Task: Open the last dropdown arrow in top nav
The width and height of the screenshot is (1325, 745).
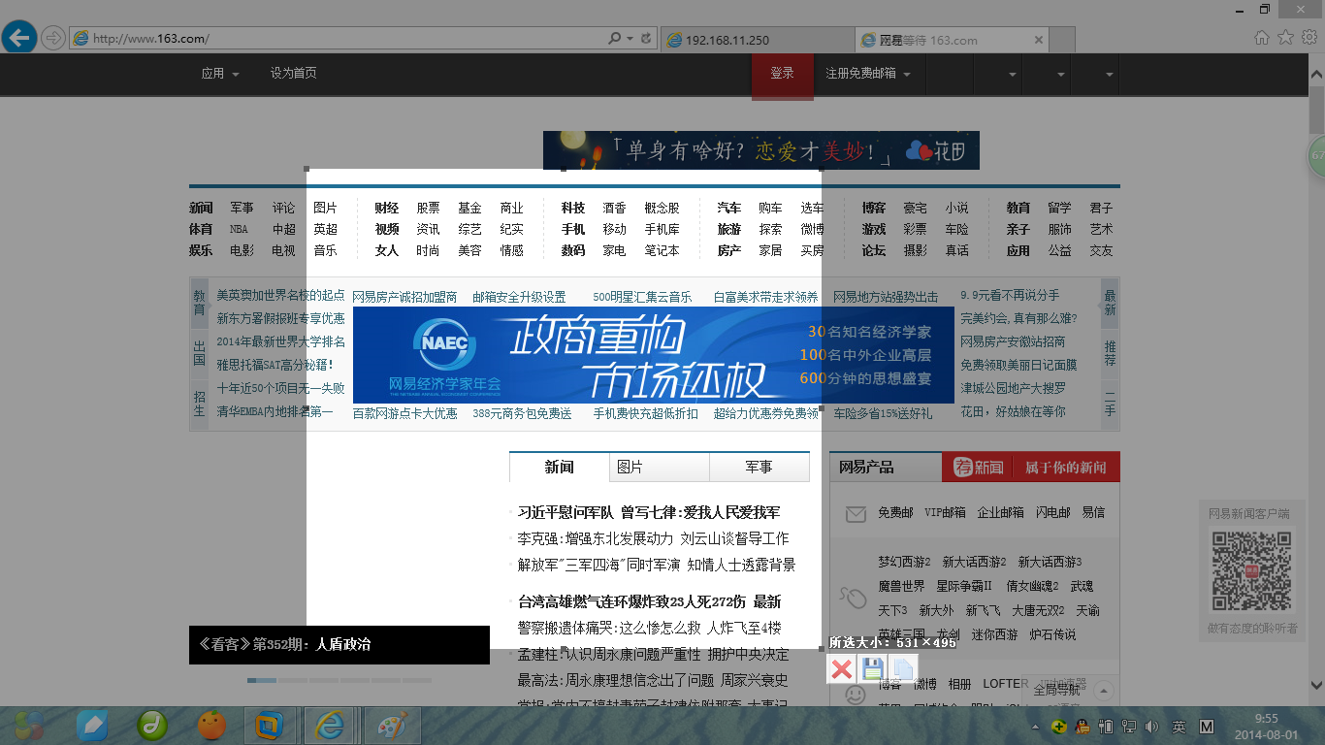Action: (x=1110, y=75)
